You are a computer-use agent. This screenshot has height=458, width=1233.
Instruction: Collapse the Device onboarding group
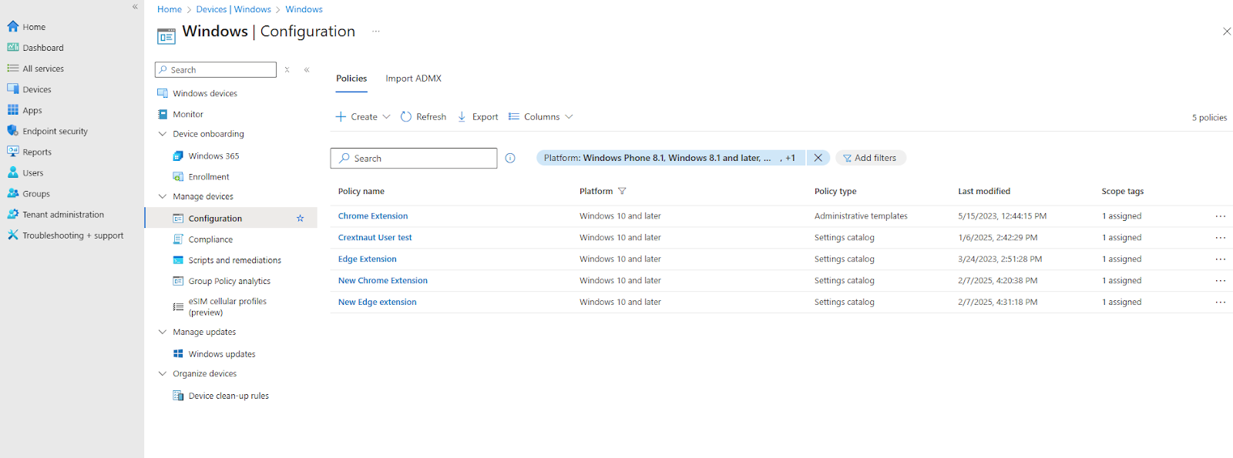[x=163, y=134]
